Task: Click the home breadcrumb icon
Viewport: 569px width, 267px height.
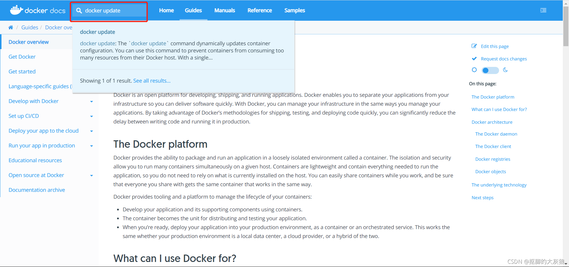Action: [x=11, y=28]
